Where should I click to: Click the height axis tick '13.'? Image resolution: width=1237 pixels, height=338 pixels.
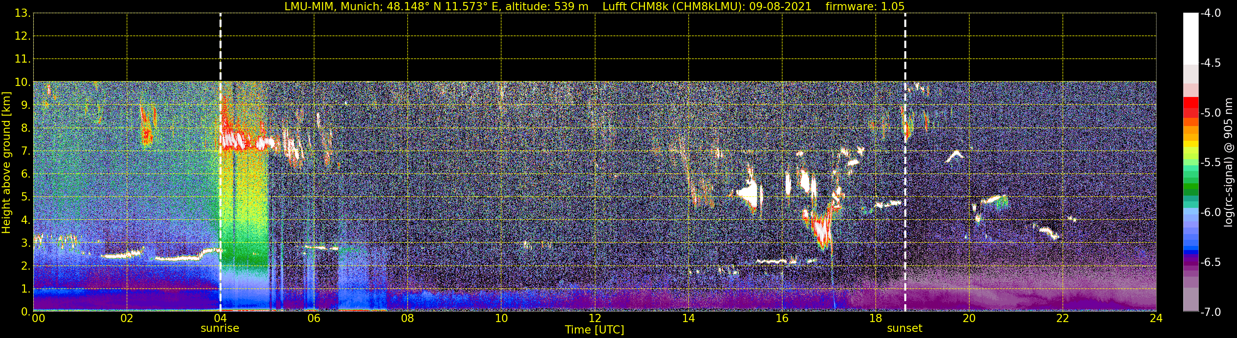22,14
